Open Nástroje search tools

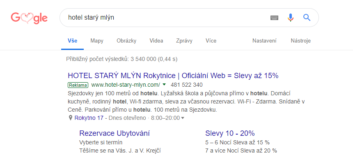tap(300, 41)
